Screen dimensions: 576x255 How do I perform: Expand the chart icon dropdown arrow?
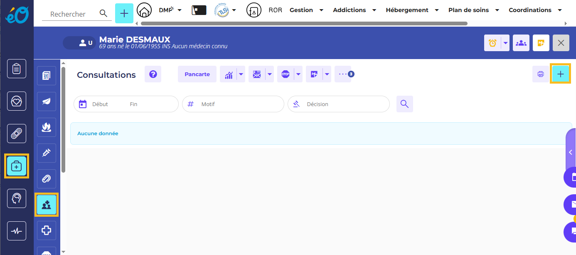(x=241, y=74)
